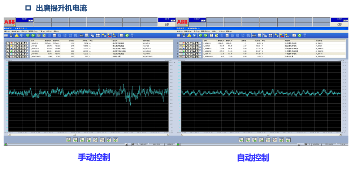
Task: Click the blue help icon in automatic-control window toolbar
Action: coord(195,35)
